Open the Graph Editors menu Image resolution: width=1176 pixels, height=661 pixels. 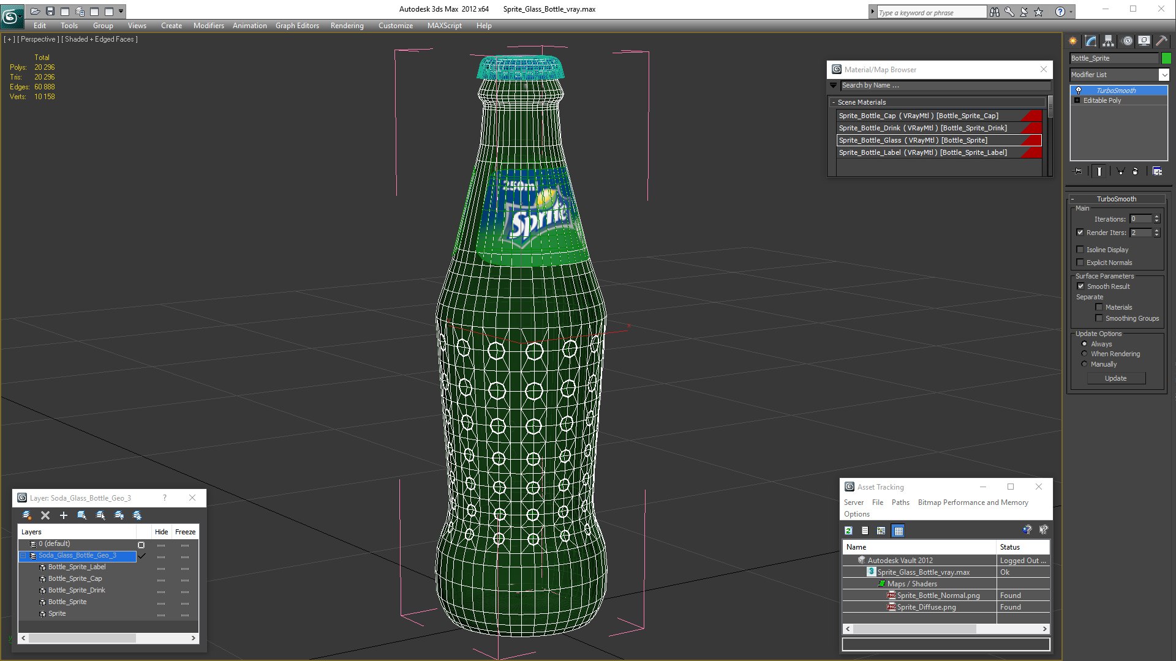pos(296,26)
